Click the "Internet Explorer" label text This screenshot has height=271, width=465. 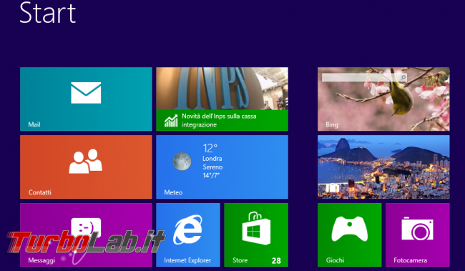pyautogui.click(x=187, y=260)
